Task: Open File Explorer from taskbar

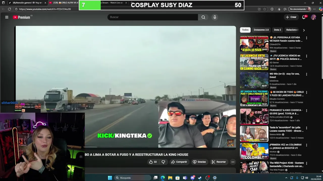Action: tap(170, 178)
